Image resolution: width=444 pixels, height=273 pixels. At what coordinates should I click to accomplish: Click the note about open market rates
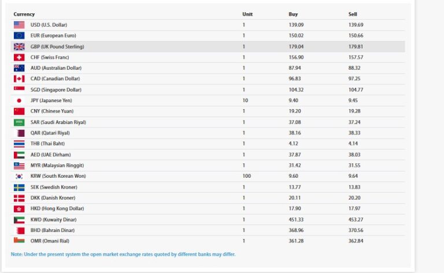tap(123, 254)
